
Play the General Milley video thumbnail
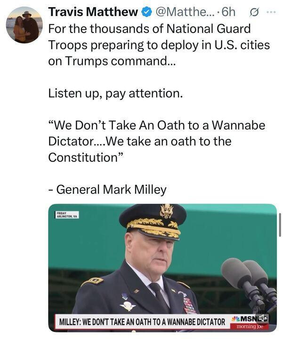(x=162, y=267)
